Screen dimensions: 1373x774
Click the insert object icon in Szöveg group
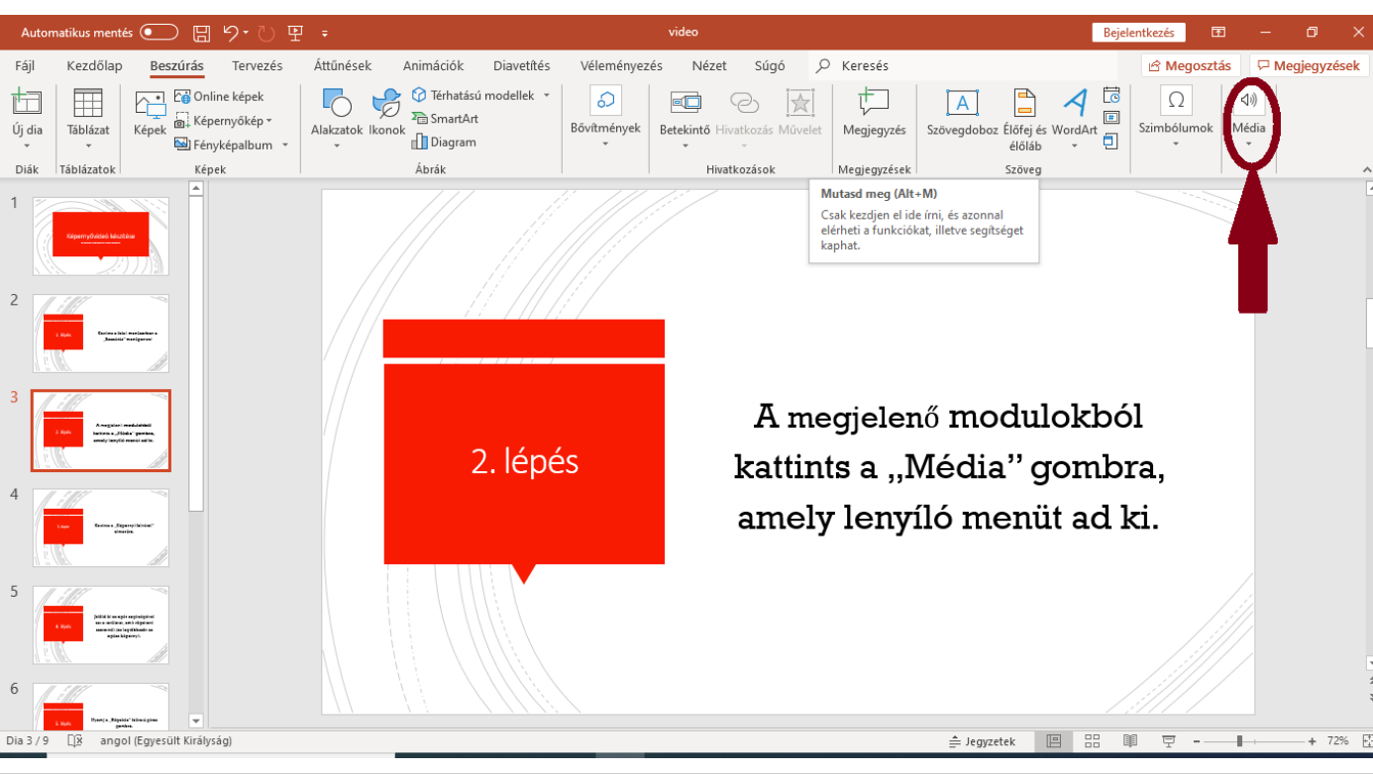(x=1111, y=142)
